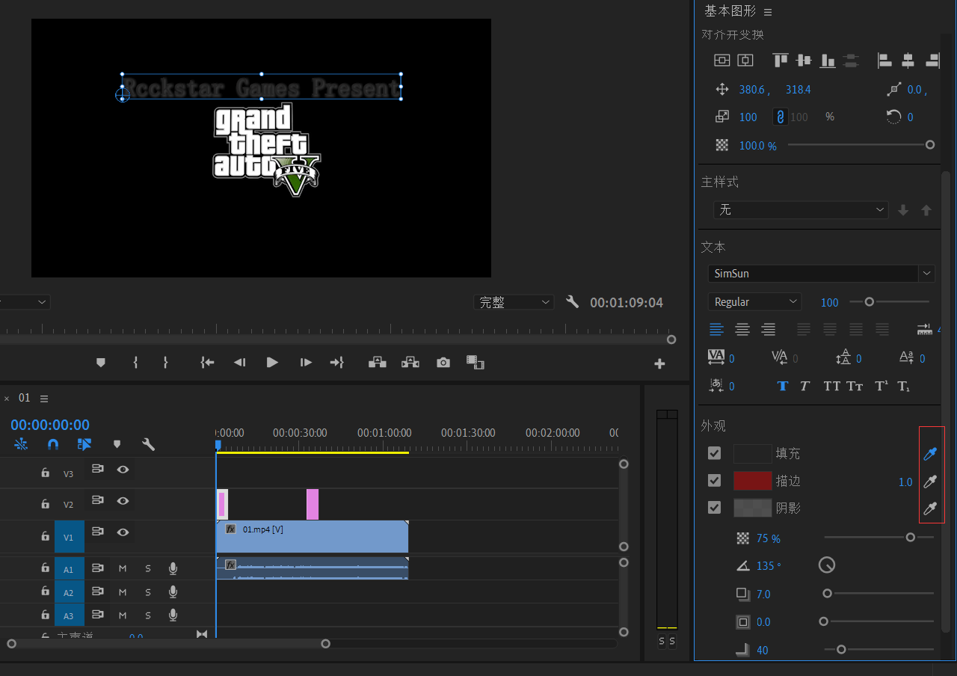Toggle faux italic text style
This screenshot has height=676, width=957.
coord(804,386)
